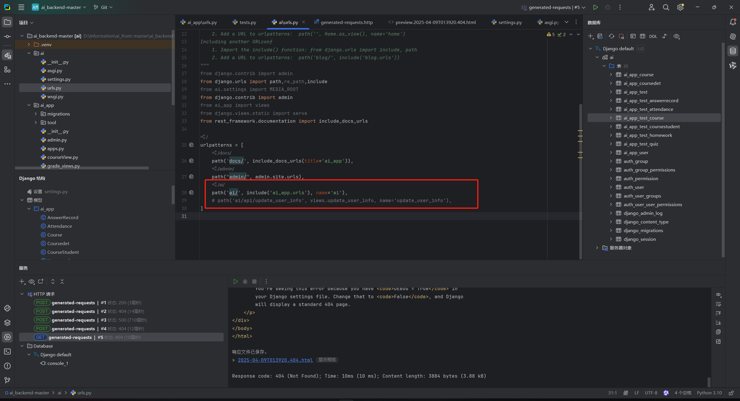The height and width of the screenshot is (401, 740).
Task: Open table editor icon in Database toolbar
Action: pyautogui.click(x=643, y=36)
